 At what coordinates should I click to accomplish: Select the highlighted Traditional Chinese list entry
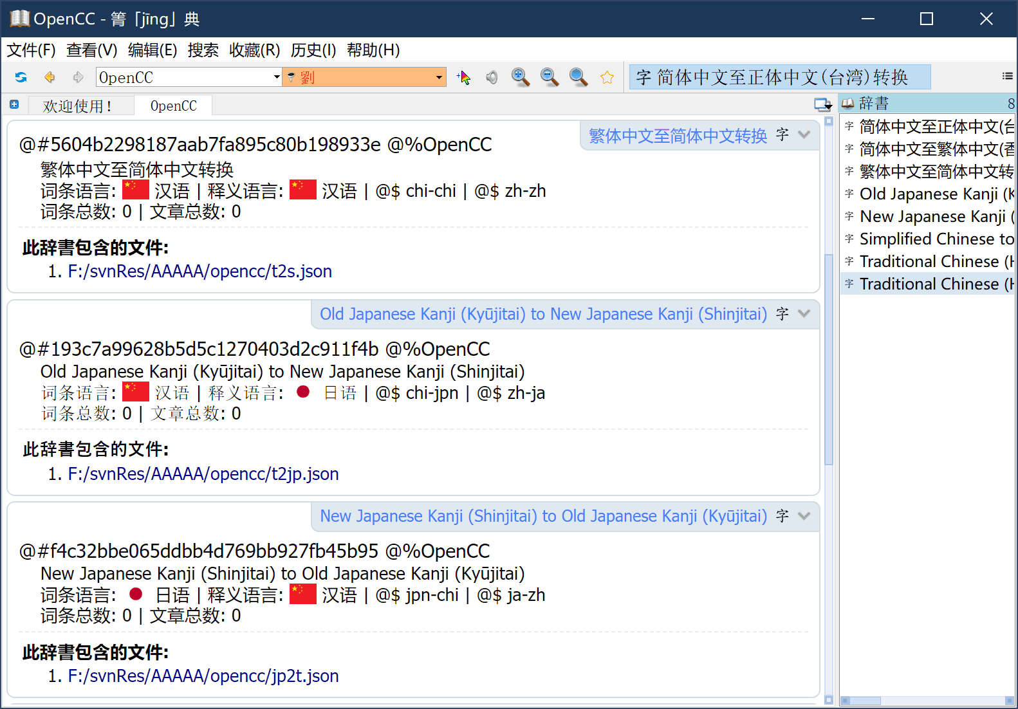[x=927, y=284]
